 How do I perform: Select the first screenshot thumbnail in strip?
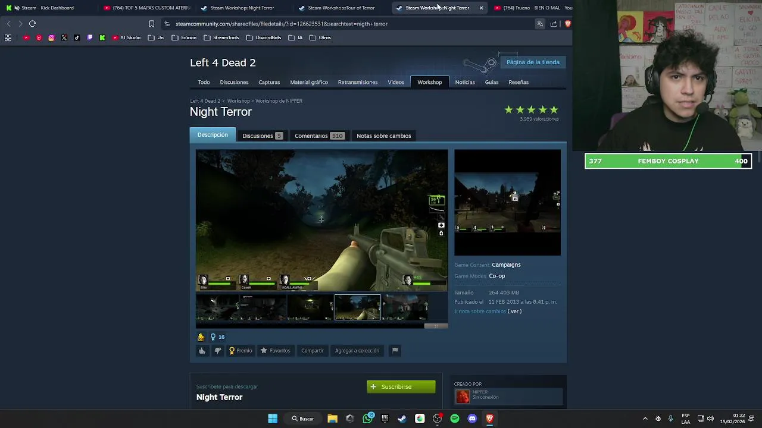click(217, 307)
